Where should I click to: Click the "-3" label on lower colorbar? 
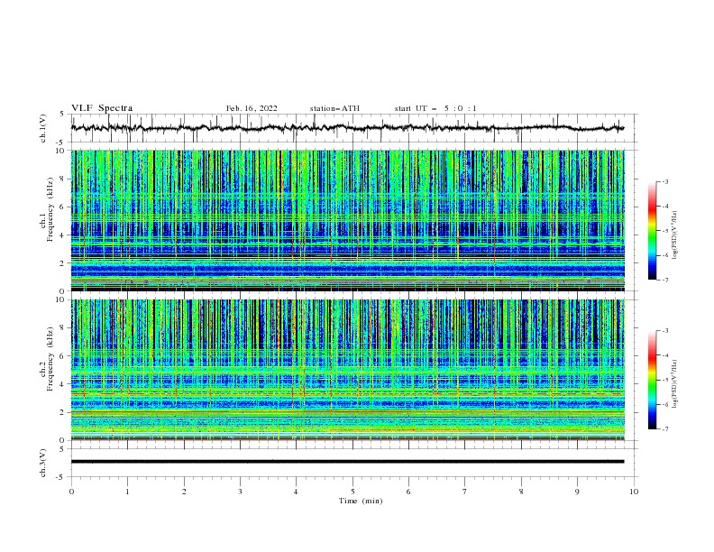pyautogui.click(x=665, y=331)
